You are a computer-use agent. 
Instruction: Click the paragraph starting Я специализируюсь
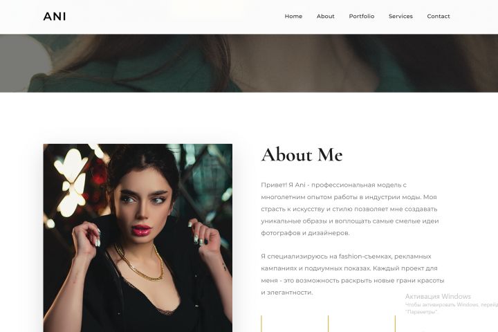click(352, 274)
